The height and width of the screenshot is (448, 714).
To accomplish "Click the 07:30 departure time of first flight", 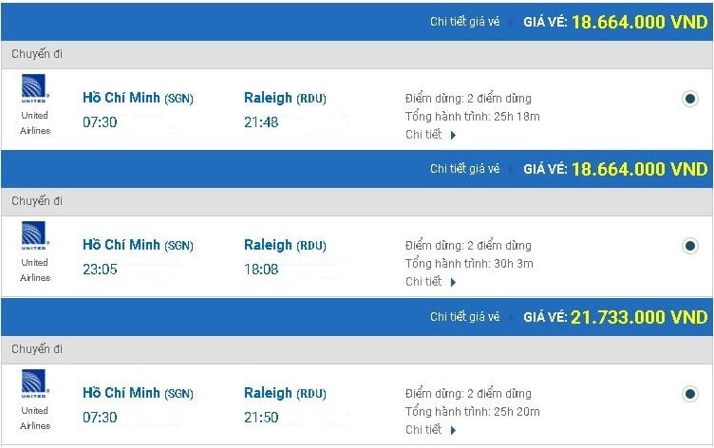I will pos(100,121).
